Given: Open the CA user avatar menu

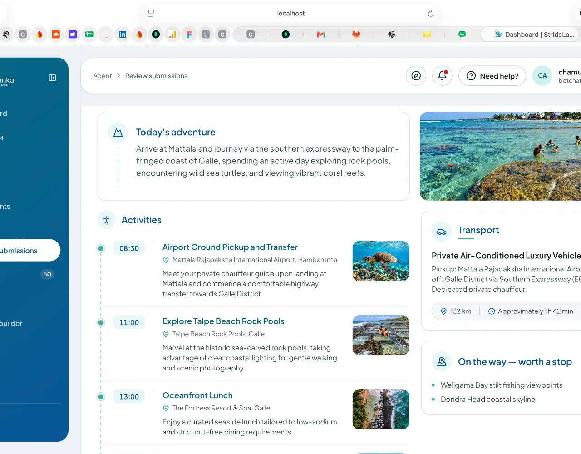Looking at the screenshot, I should coord(542,76).
